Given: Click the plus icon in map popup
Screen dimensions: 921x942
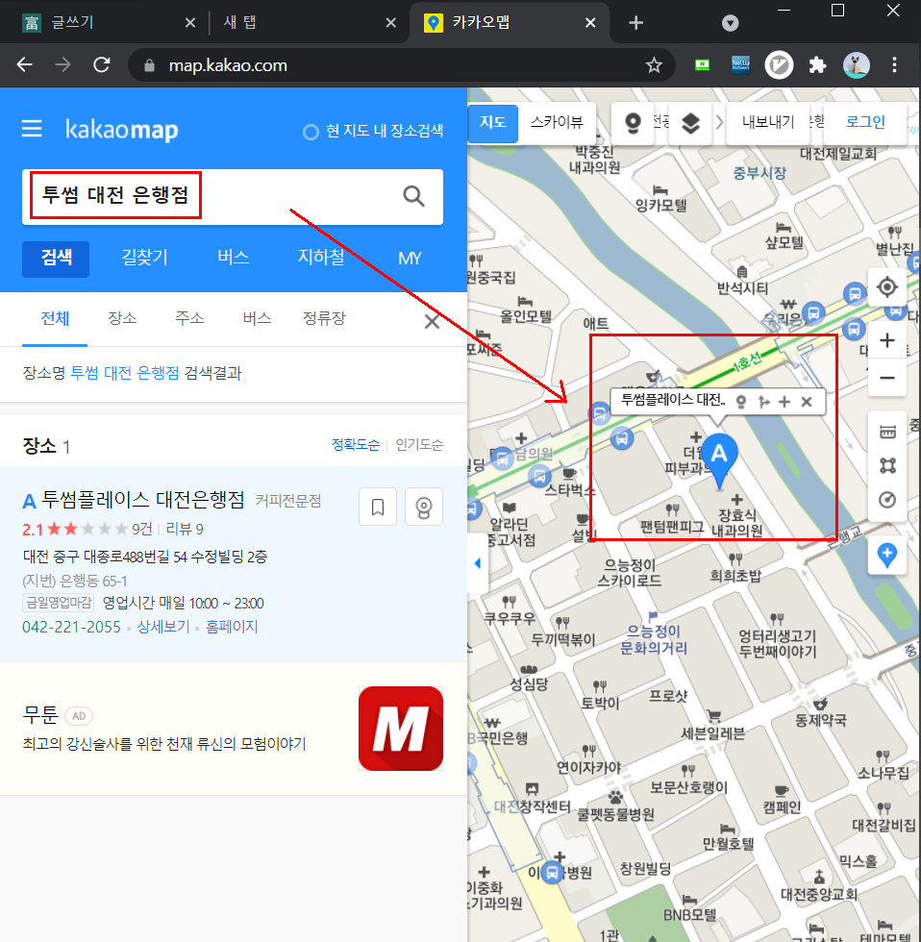Looking at the screenshot, I should 784,402.
